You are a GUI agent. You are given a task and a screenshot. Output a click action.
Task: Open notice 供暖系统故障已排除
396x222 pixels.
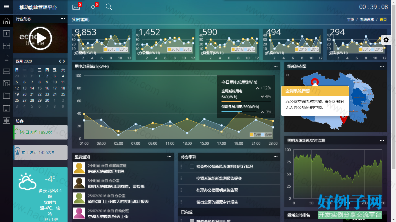point(106,171)
